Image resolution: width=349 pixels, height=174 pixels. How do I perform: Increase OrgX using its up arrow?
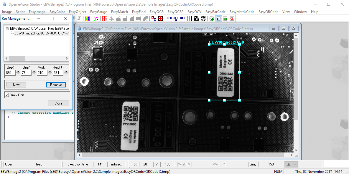click(18, 71)
